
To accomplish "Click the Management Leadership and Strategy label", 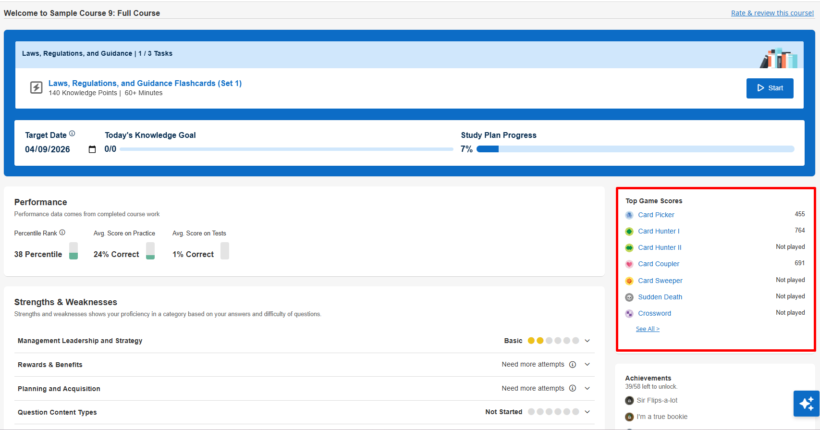I will 80,341.
